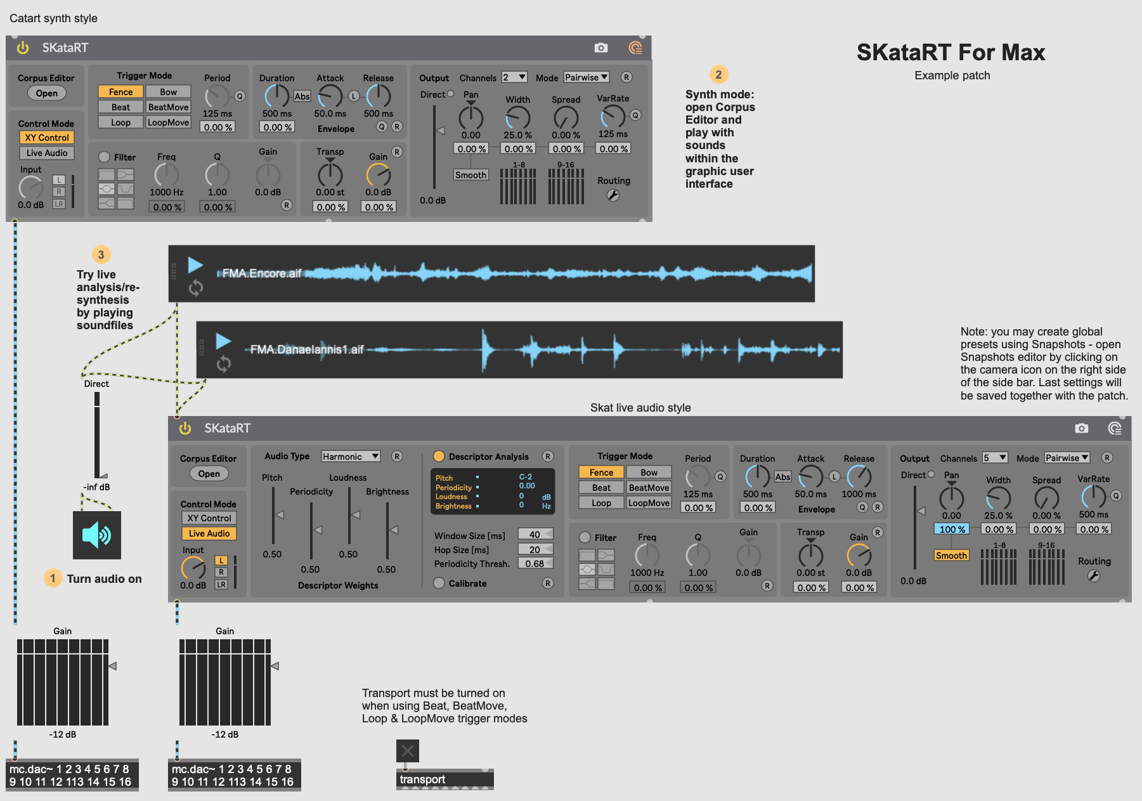
Task: Toggle Smooth pan in top SKataRT
Action: point(470,175)
